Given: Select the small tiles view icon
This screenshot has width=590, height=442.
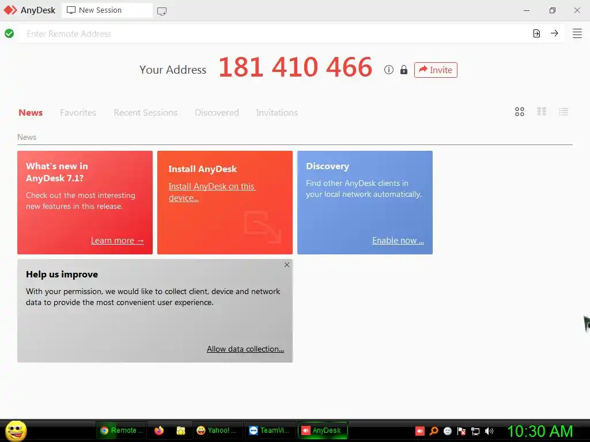Looking at the screenshot, I should [x=542, y=111].
